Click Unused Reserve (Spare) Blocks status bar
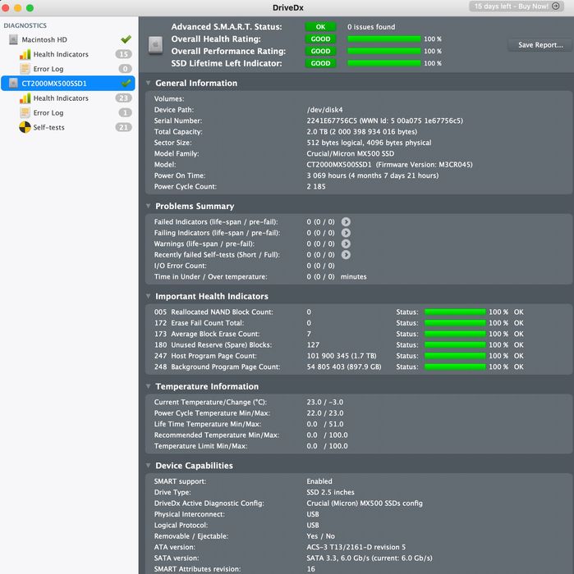The image size is (574, 574). 455,345
